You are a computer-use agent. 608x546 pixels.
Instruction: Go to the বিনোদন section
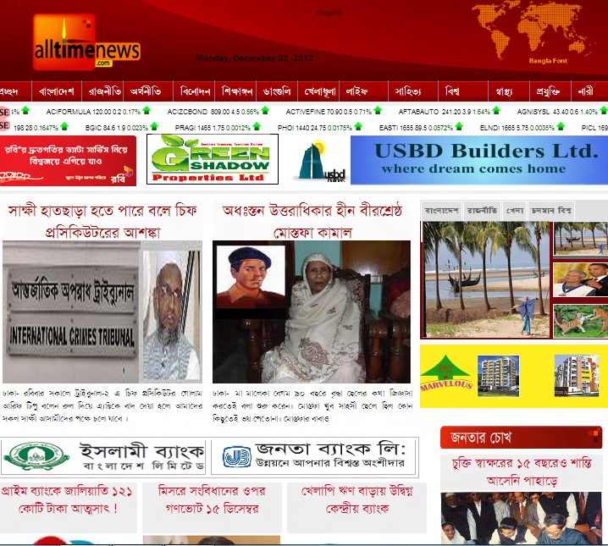coord(196,91)
